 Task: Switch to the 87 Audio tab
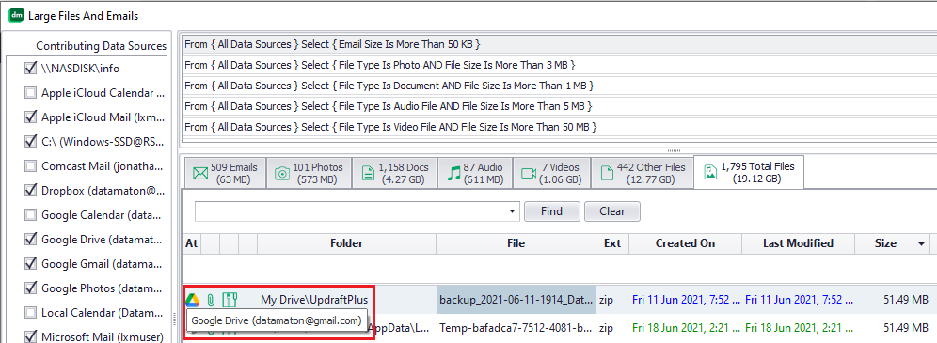[475, 174]
